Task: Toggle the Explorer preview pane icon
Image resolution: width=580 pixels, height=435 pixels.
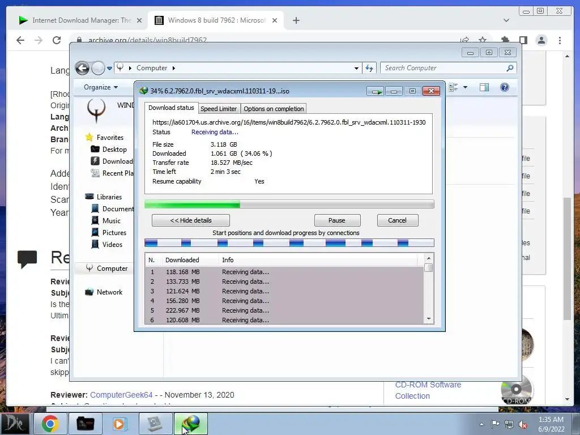Action: coord(484,87)
